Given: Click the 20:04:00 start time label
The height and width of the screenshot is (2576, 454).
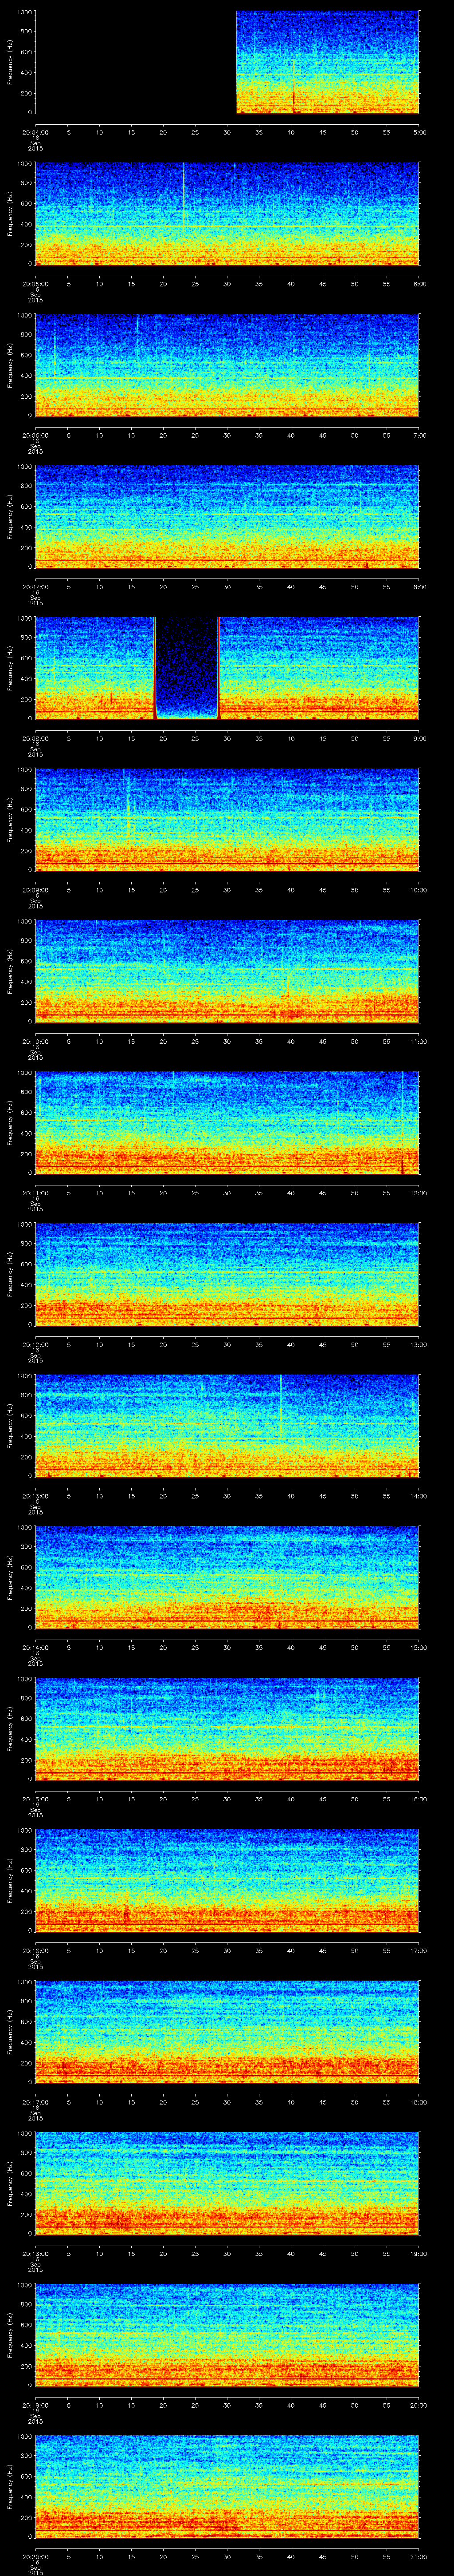Looking at the screenshot, I should click(35, 131).
